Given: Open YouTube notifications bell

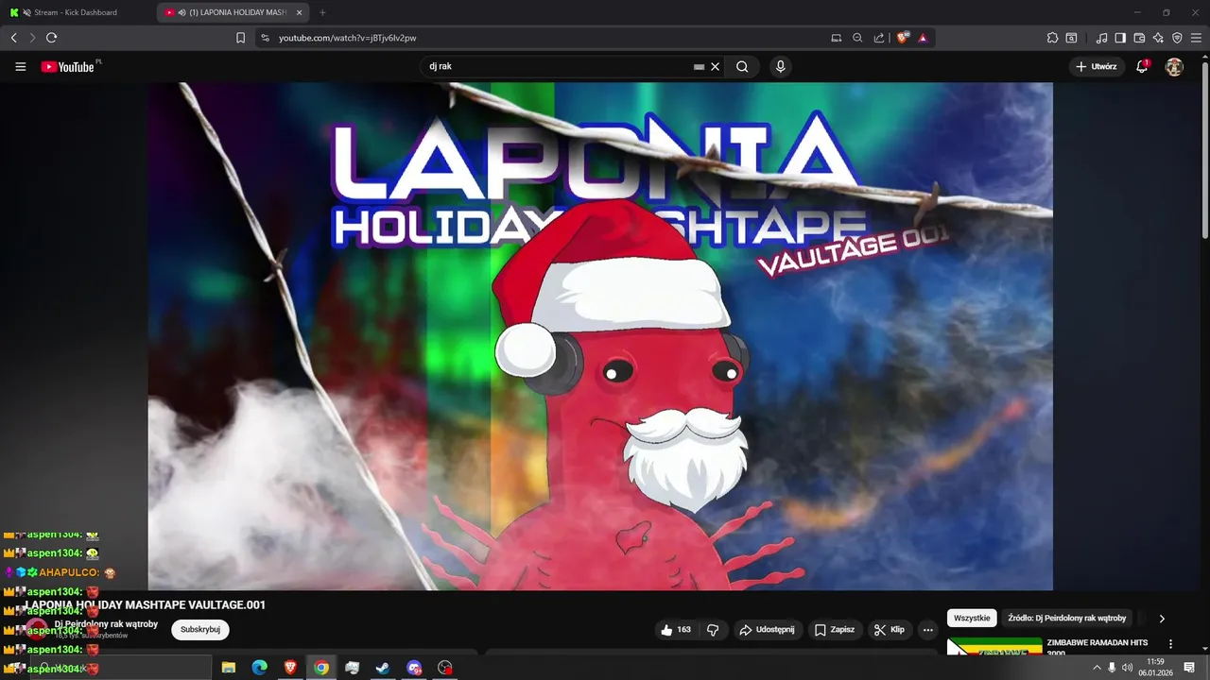Looking at the screenshot, I should click(1142, 67).
